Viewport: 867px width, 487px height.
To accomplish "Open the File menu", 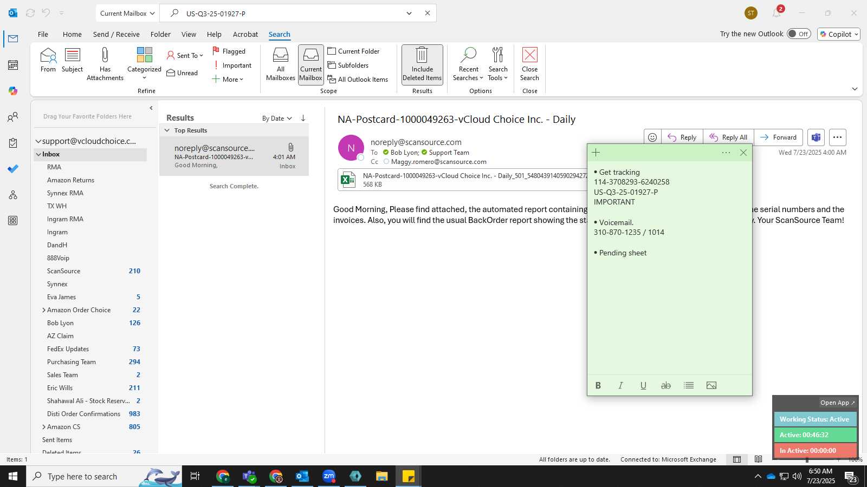I will 43,34.
